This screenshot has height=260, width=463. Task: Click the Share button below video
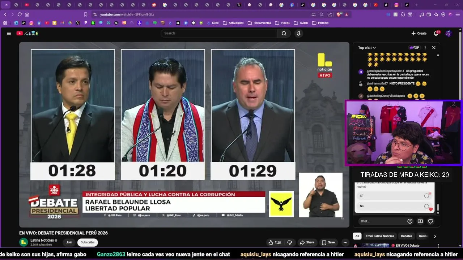pyautogui.click(x=307, y=242)
